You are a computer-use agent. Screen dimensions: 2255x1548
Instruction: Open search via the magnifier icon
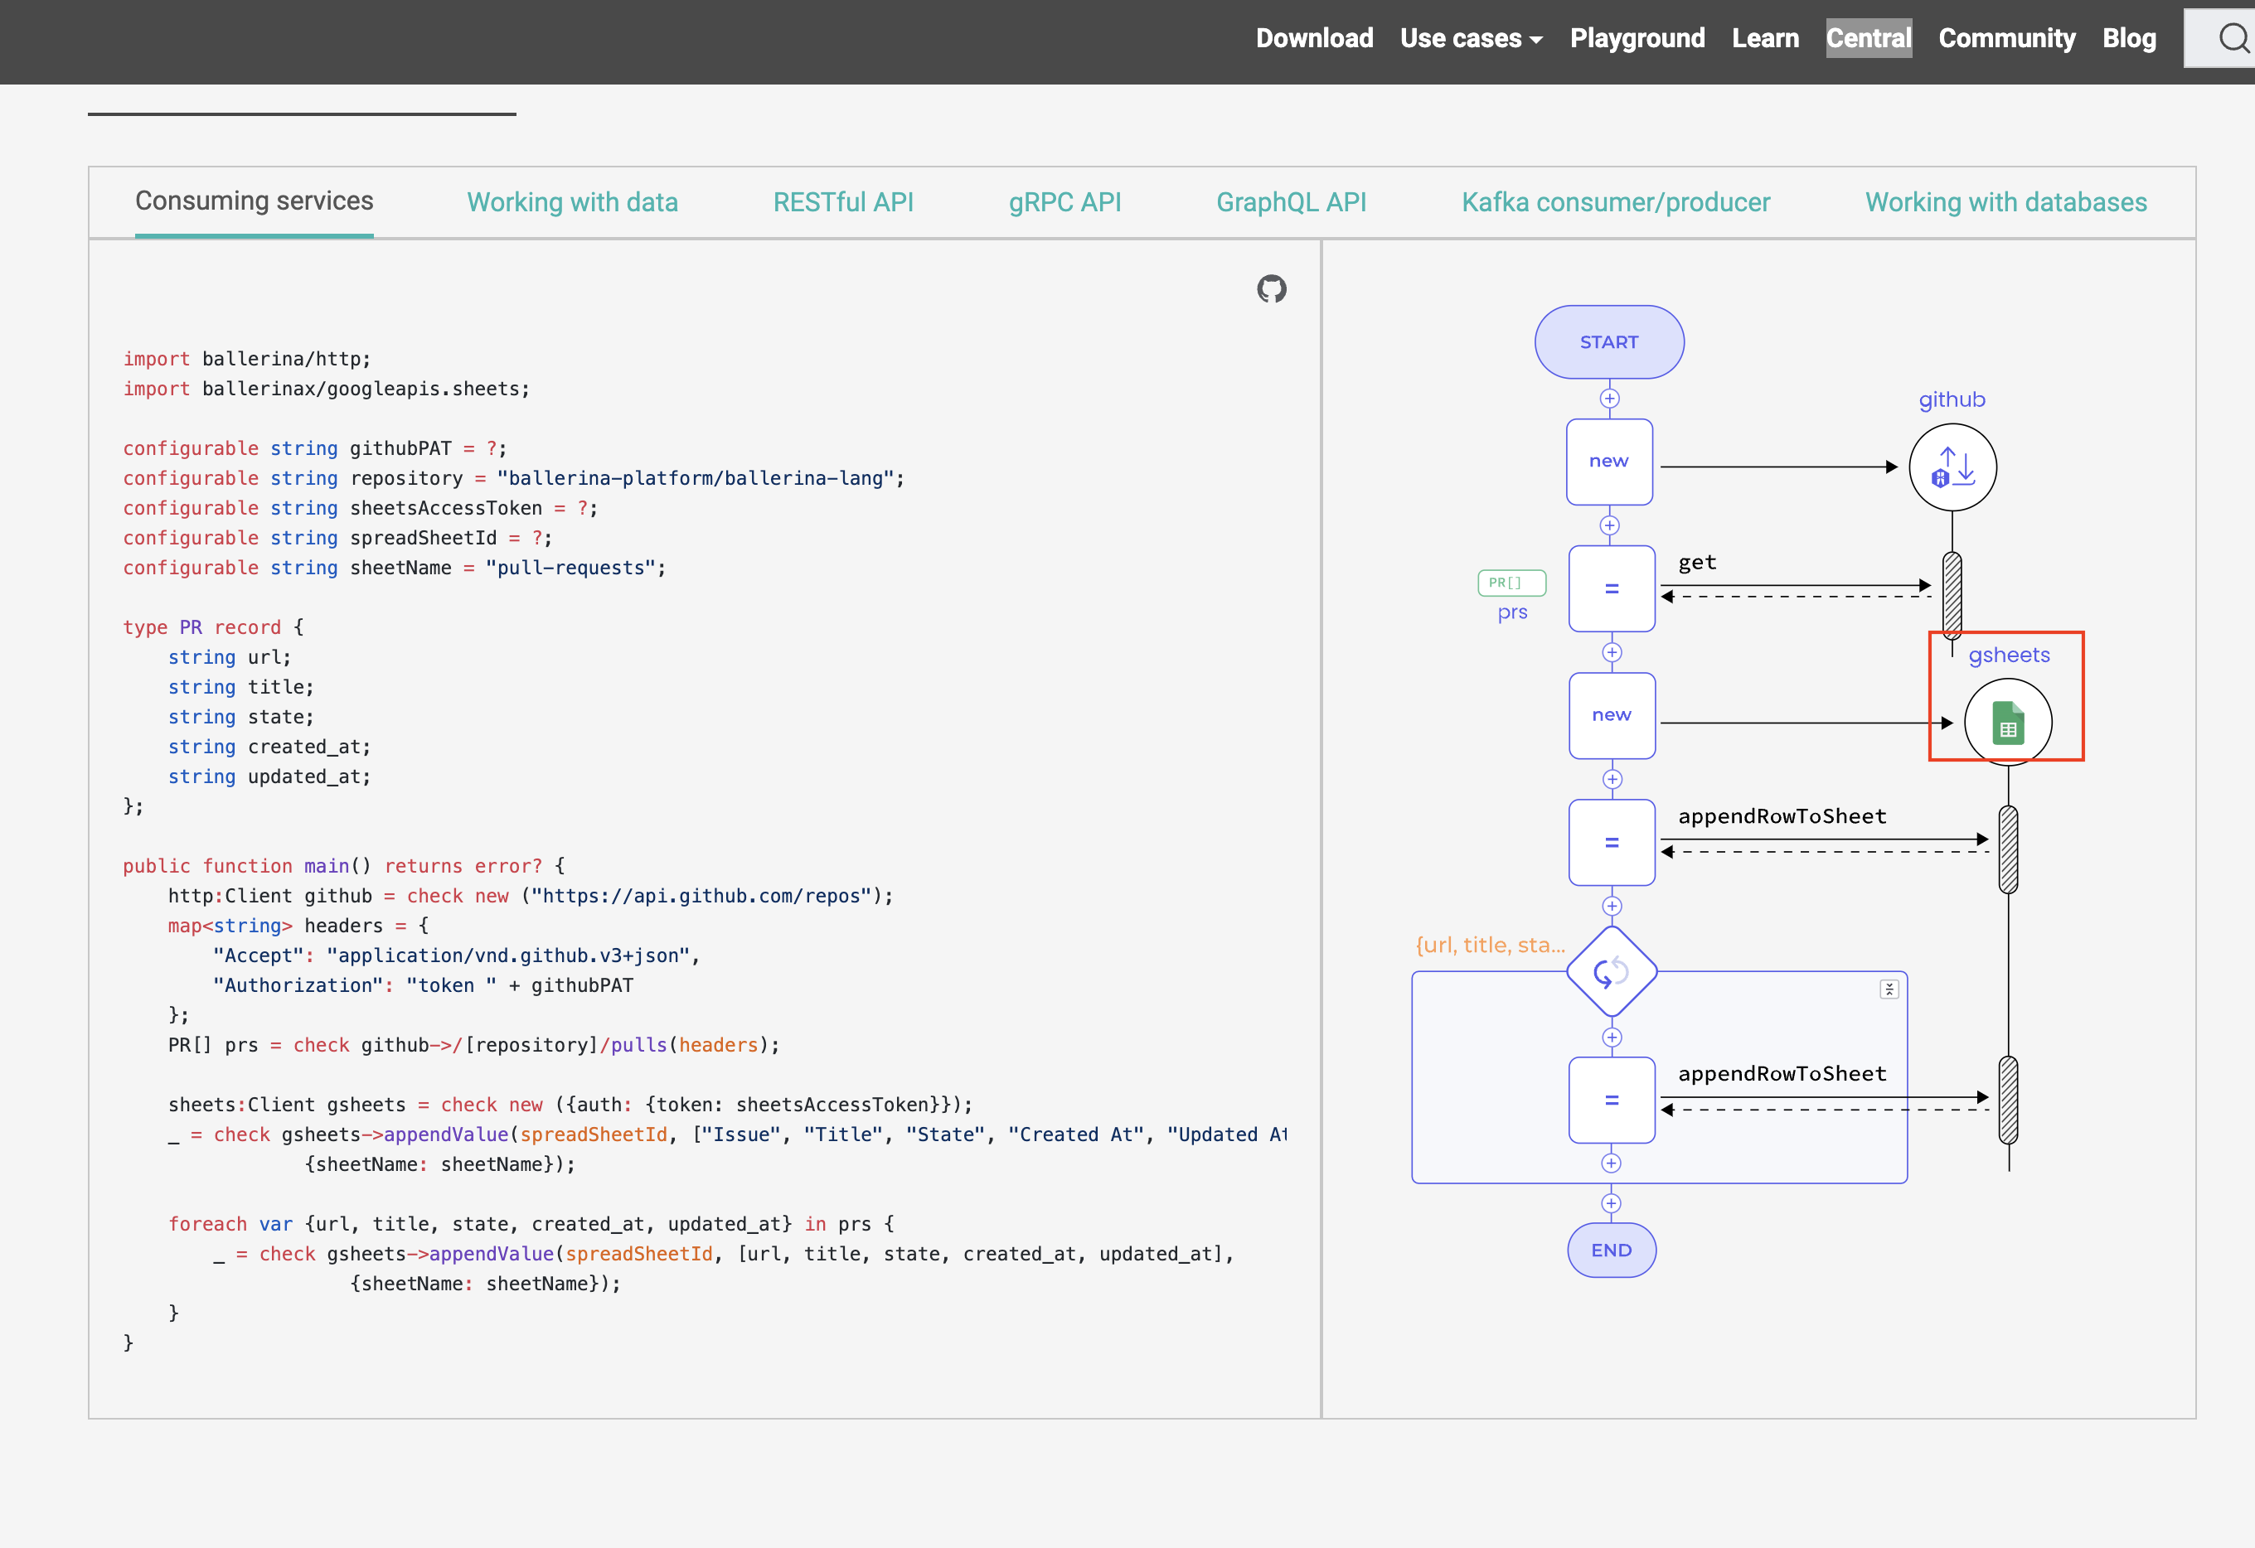tap(2230, 38)
